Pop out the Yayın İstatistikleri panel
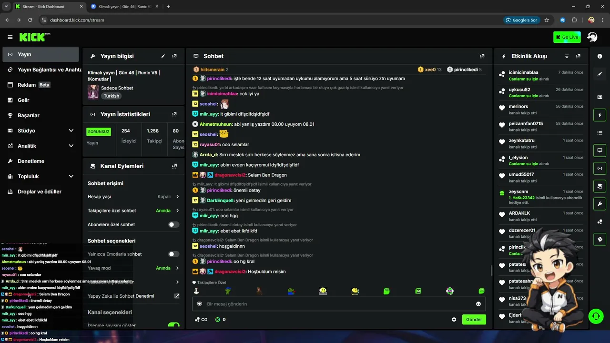This screenshot has height=343, width=610. point(174,114)
